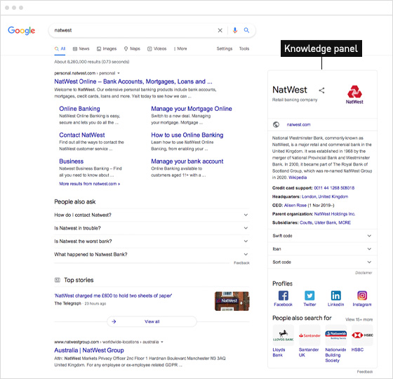This screenshot has height=379, width=393.
Task: Expand 'Is Natwest in trouble?' question
Action: (152, 228)
